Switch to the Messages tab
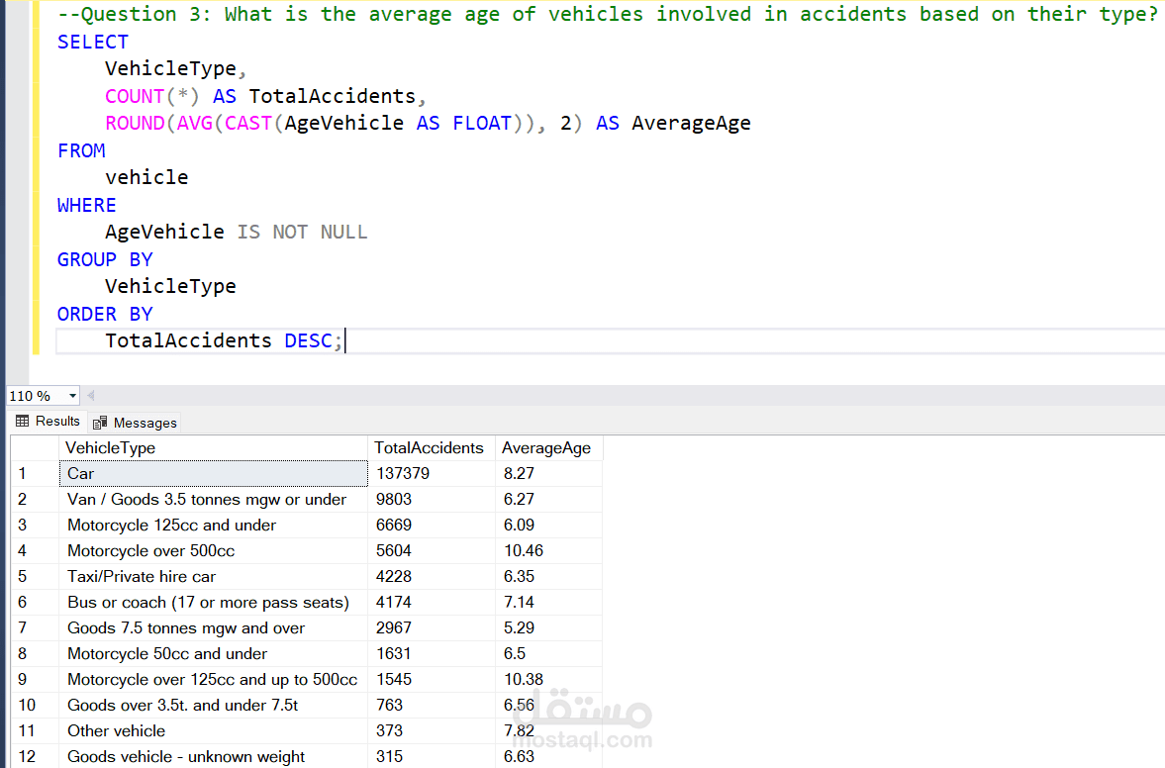 click(x=136, y=423)
